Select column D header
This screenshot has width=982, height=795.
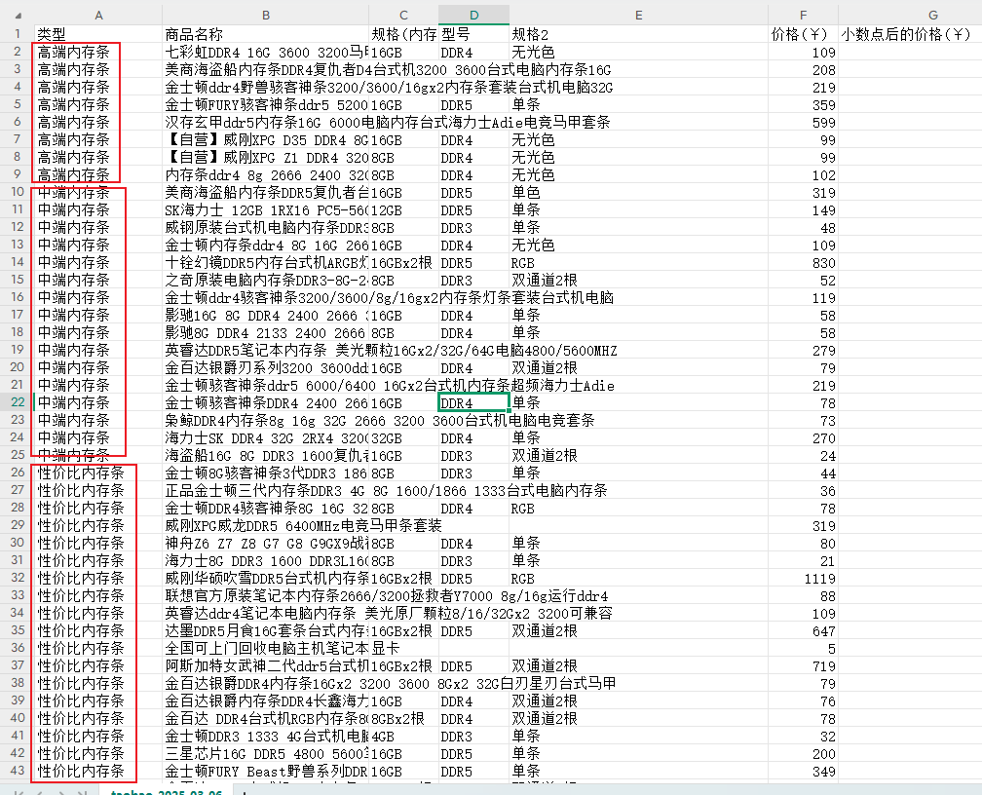coord(474,15)
